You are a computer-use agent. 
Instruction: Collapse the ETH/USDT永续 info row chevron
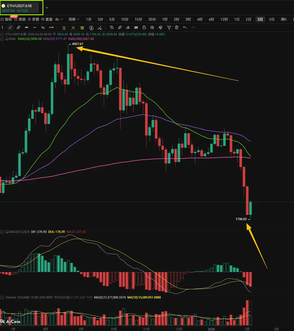[x=2, y=34]
